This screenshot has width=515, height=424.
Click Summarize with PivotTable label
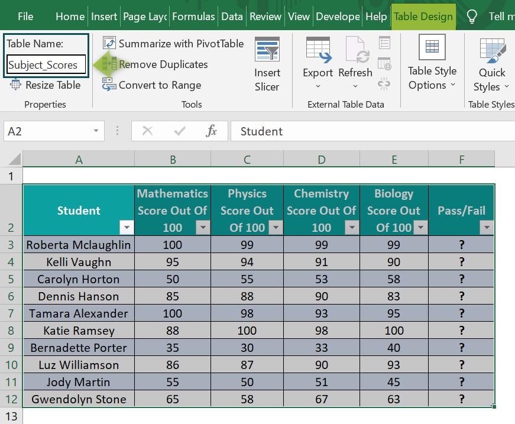click(181, 43)
